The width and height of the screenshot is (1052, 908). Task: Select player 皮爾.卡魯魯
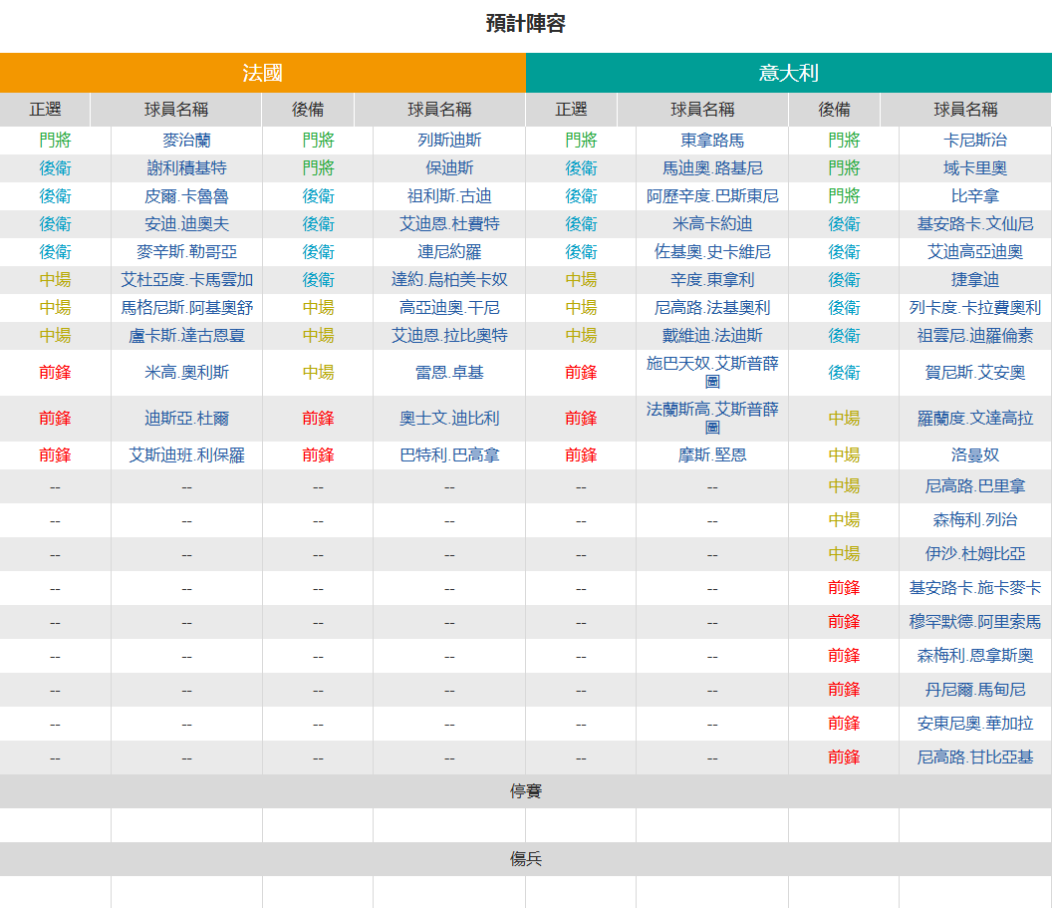pos(186,196)
